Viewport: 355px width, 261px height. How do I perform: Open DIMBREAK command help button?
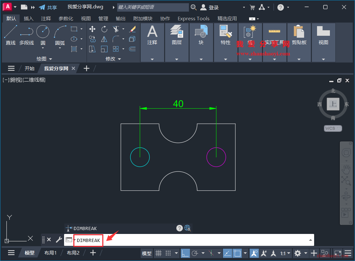click(179, 228)
